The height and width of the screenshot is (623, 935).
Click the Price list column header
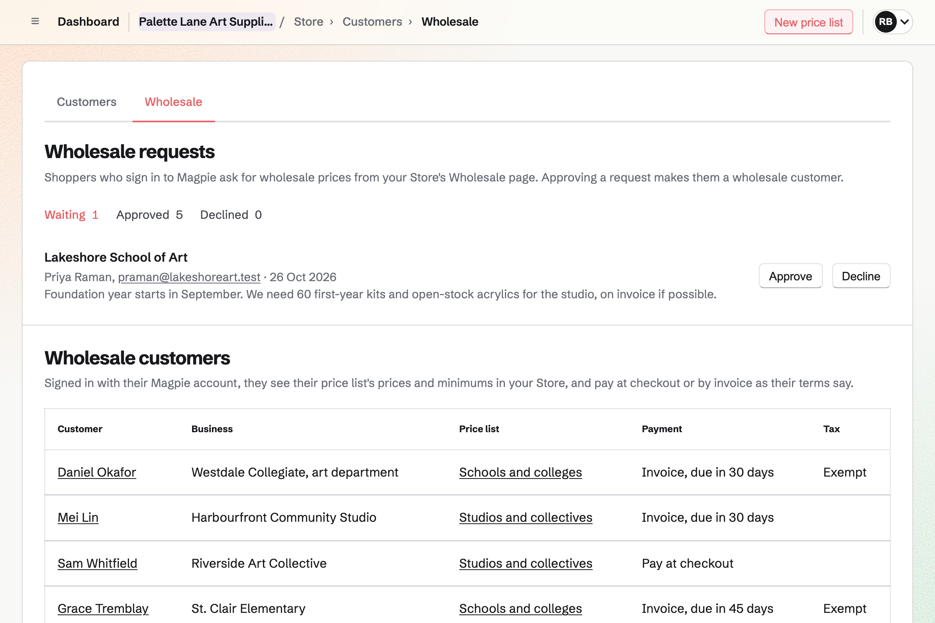479,429
